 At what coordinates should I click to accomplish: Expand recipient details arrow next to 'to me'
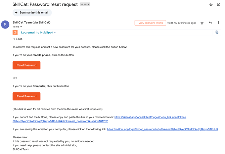pyautogui.click(x=21, y=27)
